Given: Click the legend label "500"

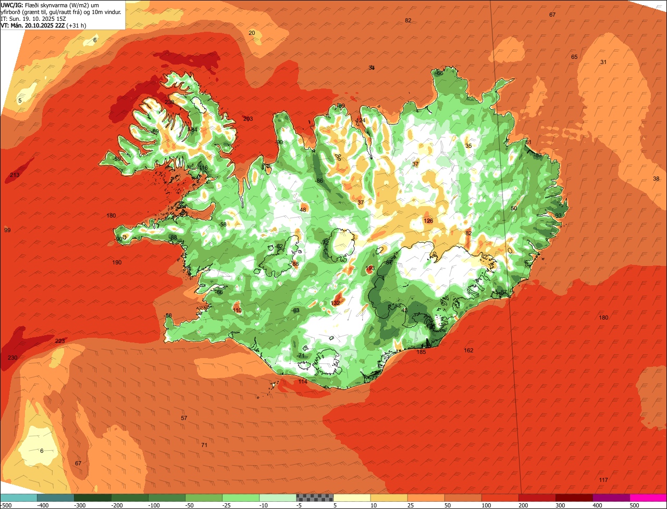Looking at the screenshot, I should tap(635, 505).
